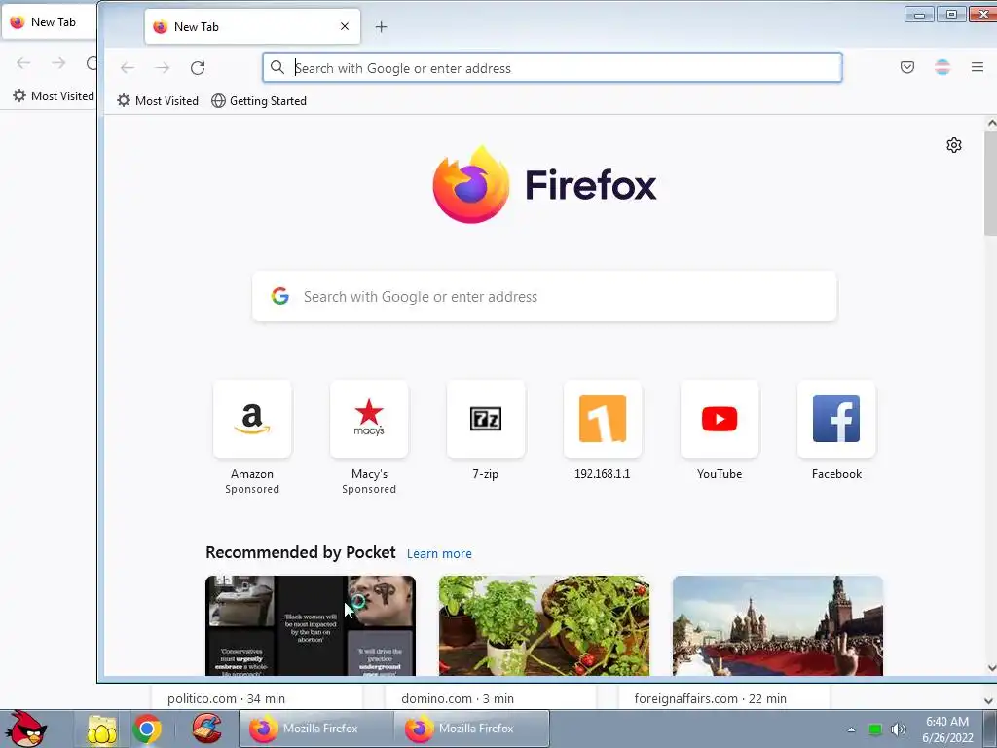Open the domino.com plants story thumbnail
The height and width of the screenshot is (748, 997).
point(544,626)
